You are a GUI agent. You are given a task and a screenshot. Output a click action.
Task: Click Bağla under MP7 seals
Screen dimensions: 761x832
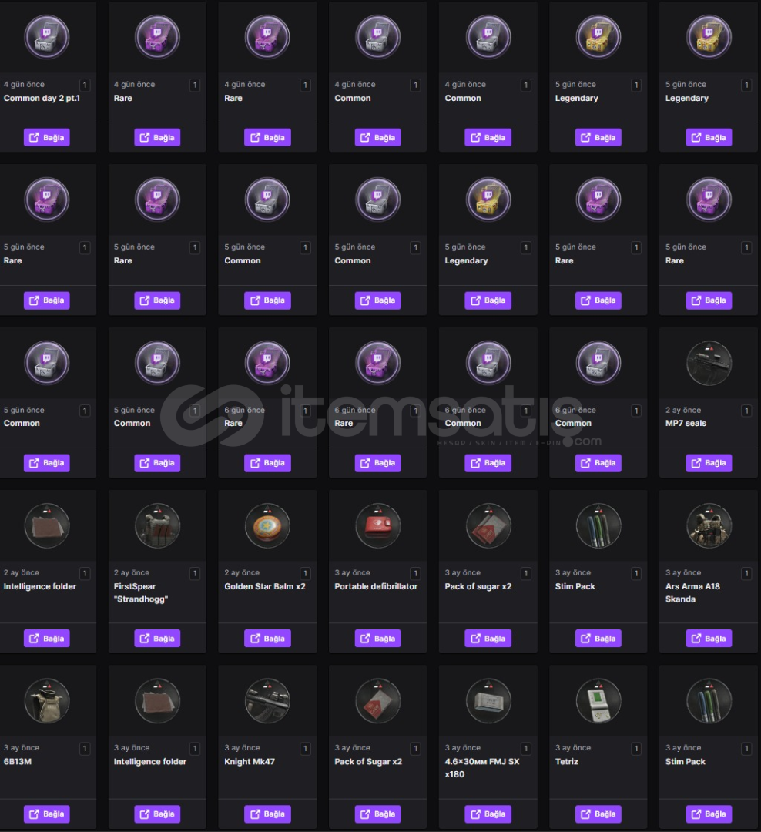pos(709,463)
